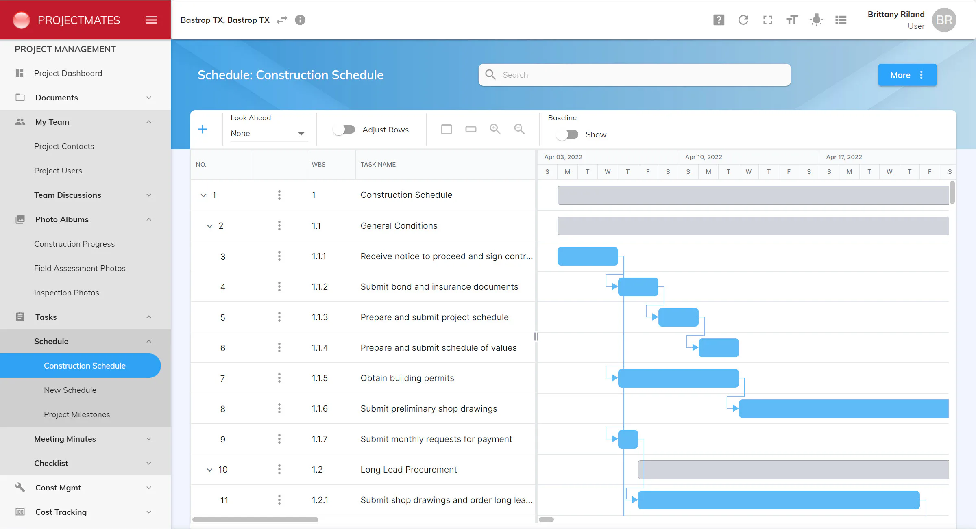Click the Gantt zoom in magnifier
The image size is (976, 529).
495,129
